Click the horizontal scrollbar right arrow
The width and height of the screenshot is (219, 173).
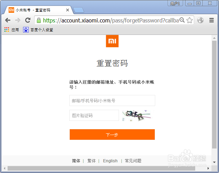(x=208, y=168)
